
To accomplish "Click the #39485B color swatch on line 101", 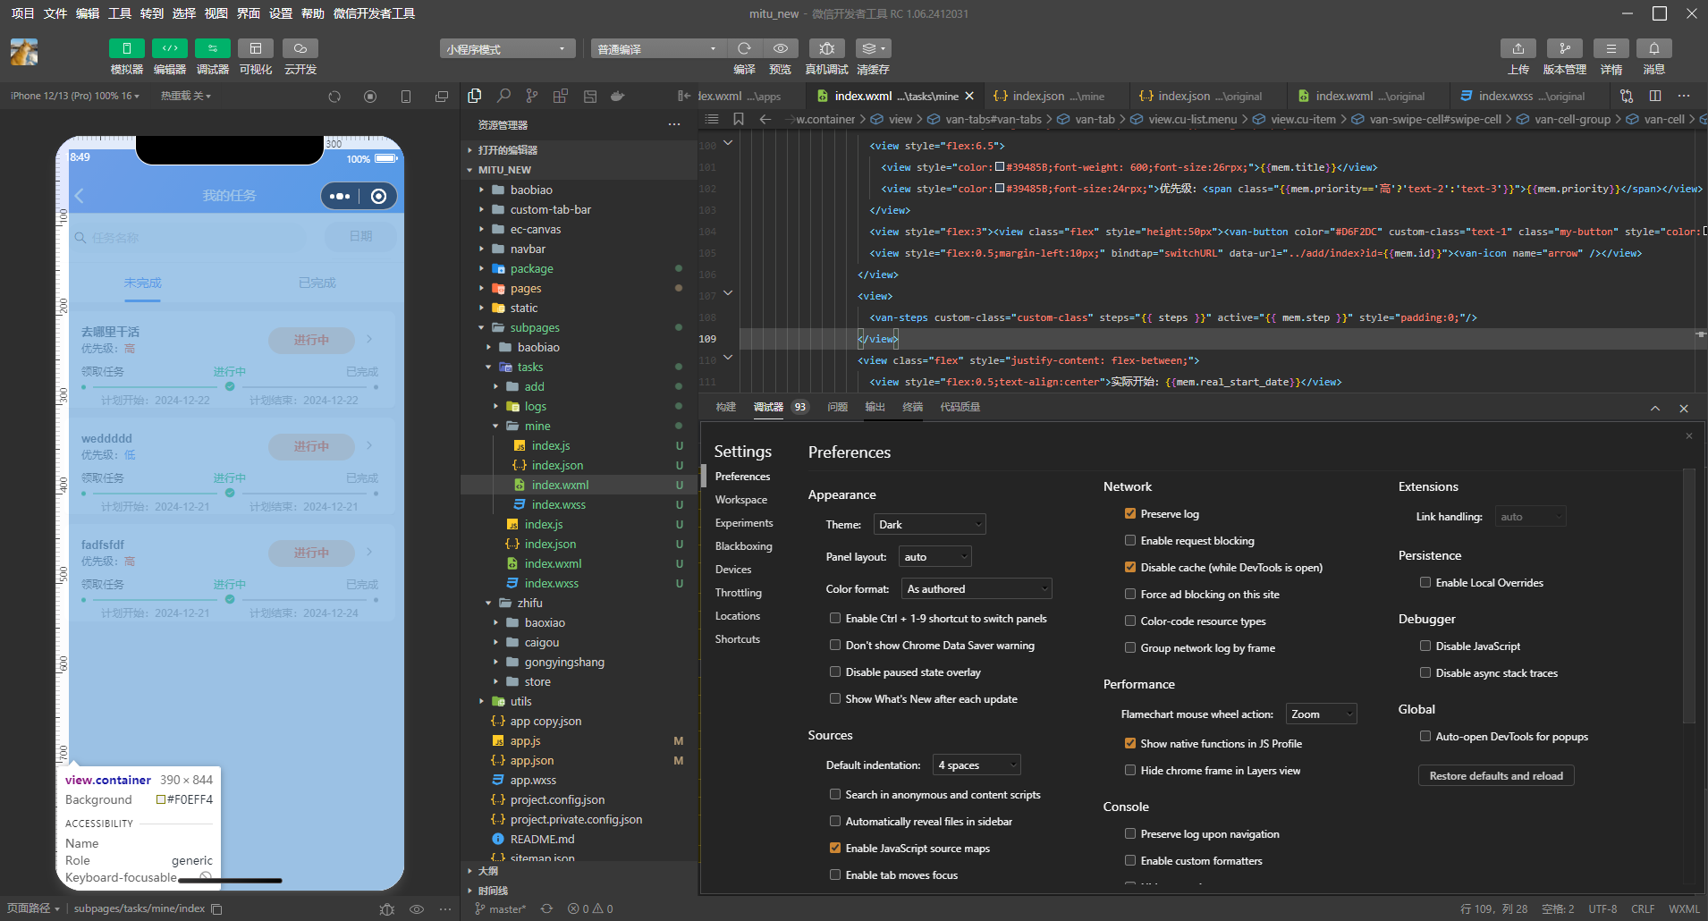I will pyautogui.click(x=1000, y=167).
